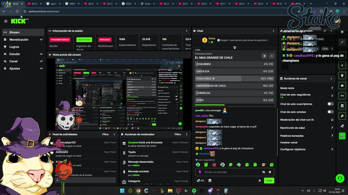Open options menu of Información de la sesión
The height and width of the screenshot is (195, 348).
187,31
